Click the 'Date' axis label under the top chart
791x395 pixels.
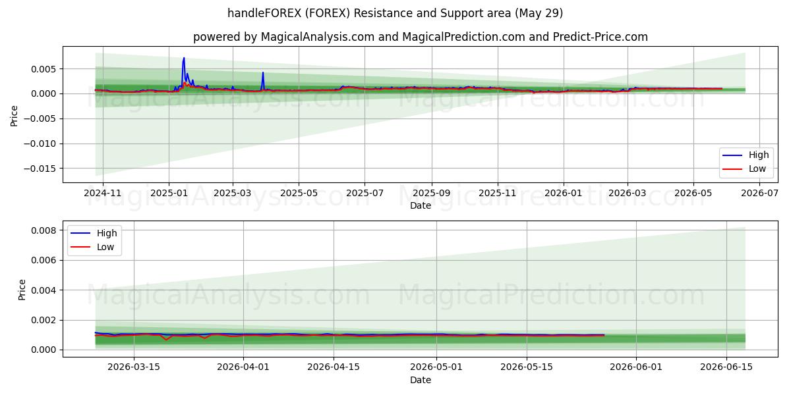point(421,206)
